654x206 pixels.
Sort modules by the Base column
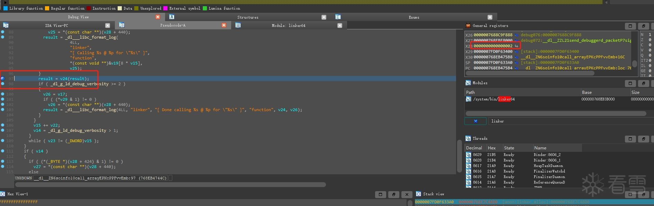[x=605, y=92]
